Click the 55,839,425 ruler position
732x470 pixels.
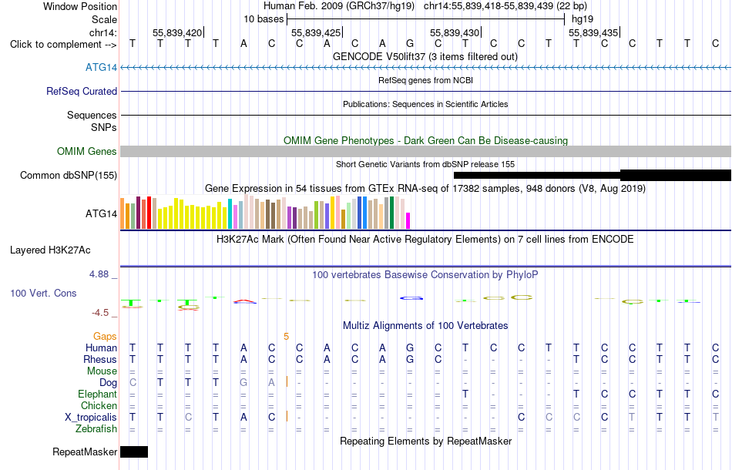pyautogui.click(x=316, y=33)
